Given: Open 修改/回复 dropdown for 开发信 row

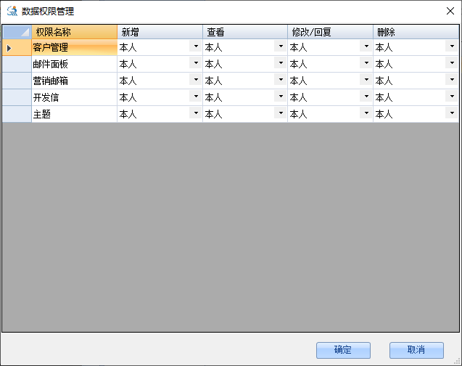Looking at the screenshot, I should tap(366, 97).
